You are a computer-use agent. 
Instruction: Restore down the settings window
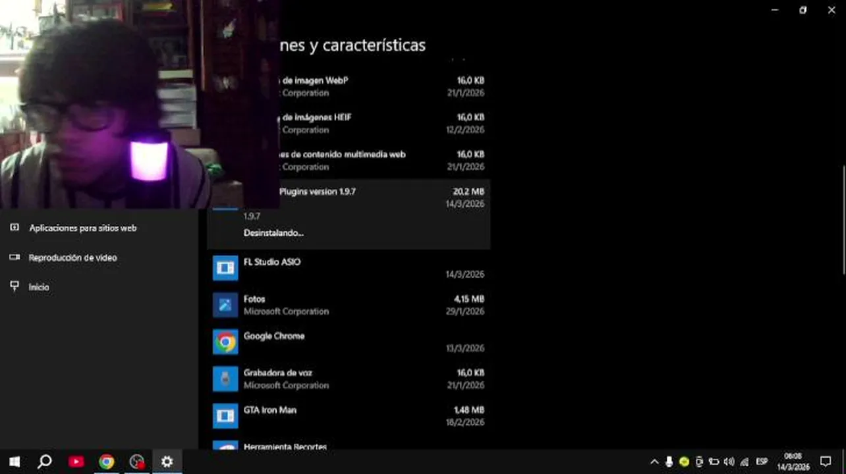pyautogui.click(x=803, y=11)
